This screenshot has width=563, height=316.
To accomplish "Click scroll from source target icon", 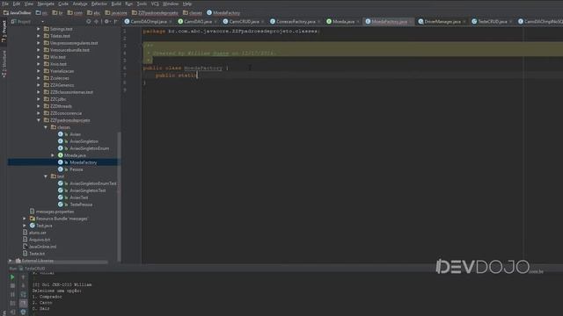I will coord(88,21).
